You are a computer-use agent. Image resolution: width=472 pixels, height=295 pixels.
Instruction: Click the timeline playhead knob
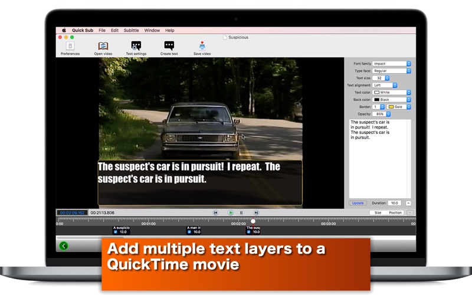253,221
